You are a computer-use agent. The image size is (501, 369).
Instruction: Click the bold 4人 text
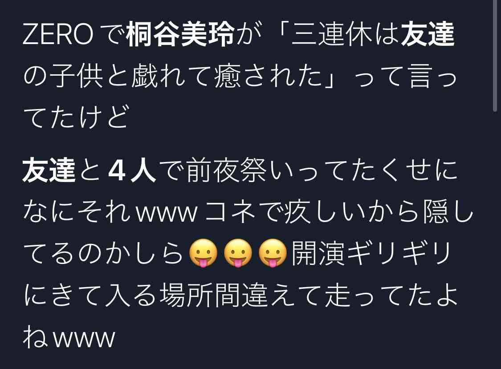pyautogui.click(x=132, y=170)
